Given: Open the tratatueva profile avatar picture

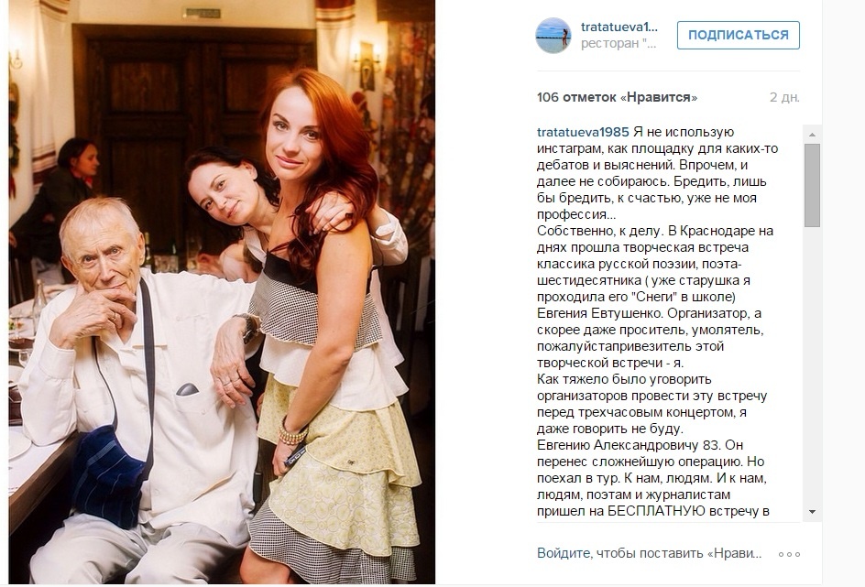Looking at the screenshot, I should coord(553,36).
